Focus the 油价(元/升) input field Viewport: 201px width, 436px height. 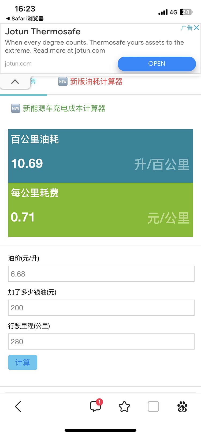[x=101, y=274]
